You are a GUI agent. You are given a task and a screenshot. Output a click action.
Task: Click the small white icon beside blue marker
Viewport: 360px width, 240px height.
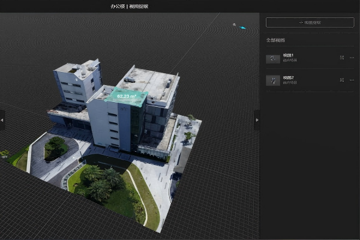235,25
